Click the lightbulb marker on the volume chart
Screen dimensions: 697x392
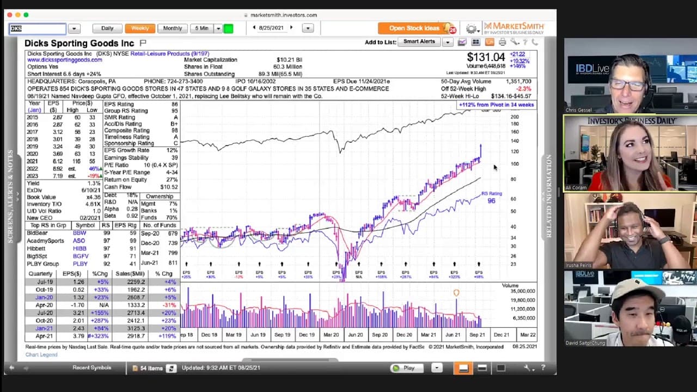pos(456,293)
